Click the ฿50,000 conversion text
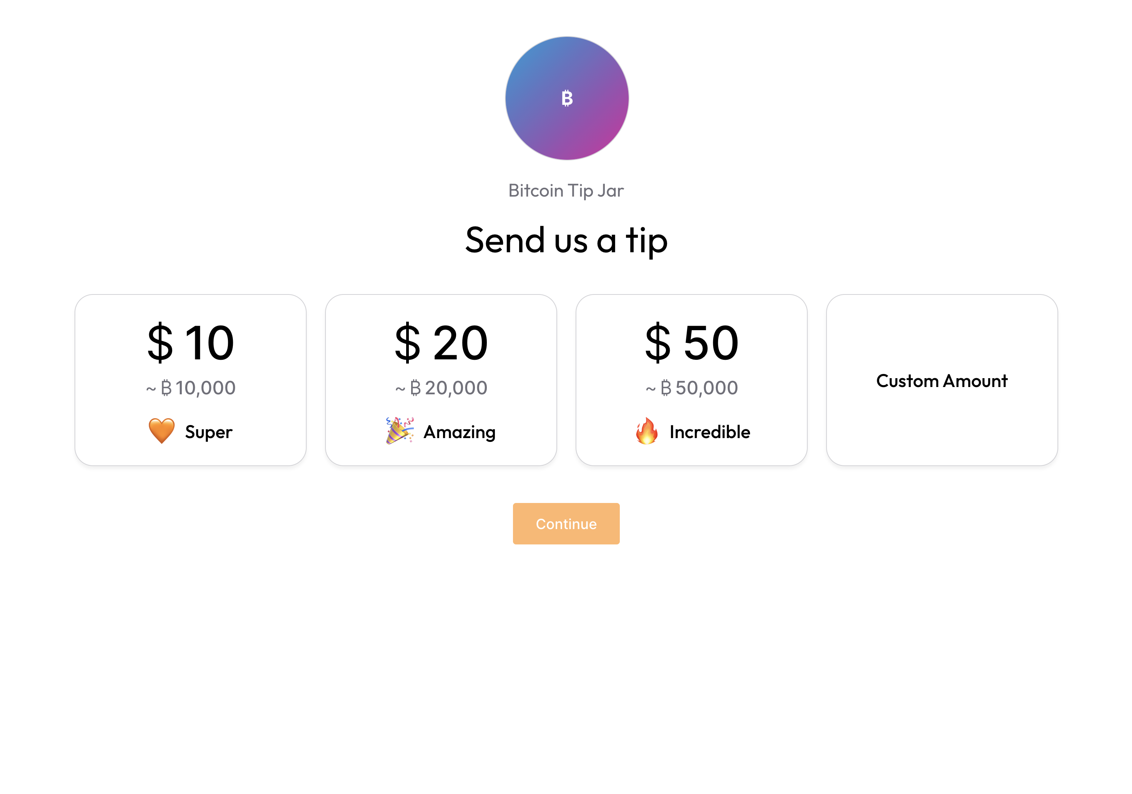The image size is (1132, 794). coord(692,388)
